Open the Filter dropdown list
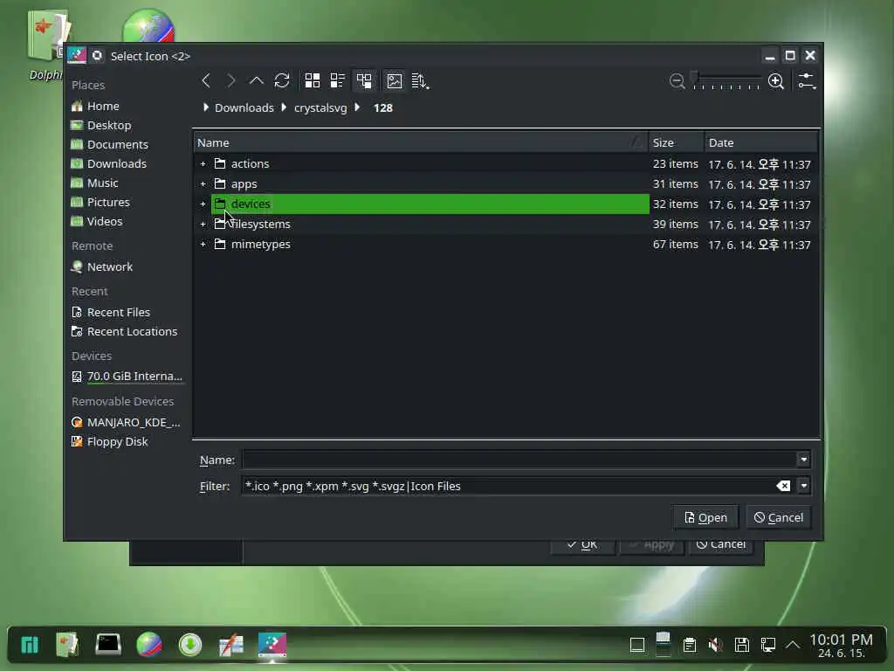This screenshot has height=671, width=894. [x=803, y=486]
